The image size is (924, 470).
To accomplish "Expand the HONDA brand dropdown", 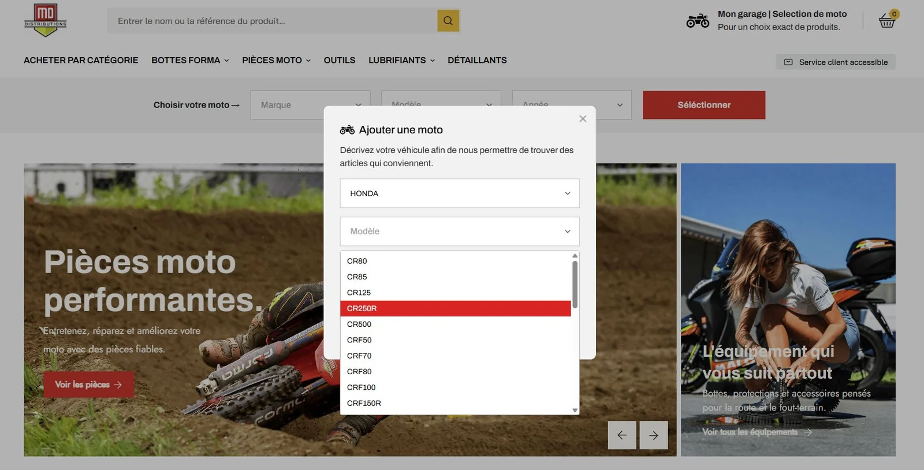I will [x=460, y=193].
